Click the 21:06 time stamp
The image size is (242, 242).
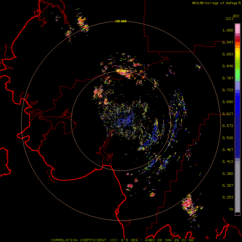click(187, 240)
